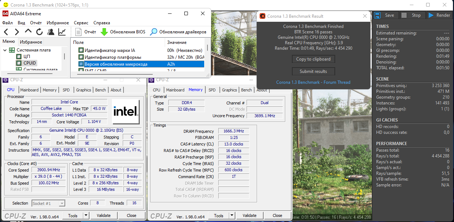Click Render play button in Corona
Image resolution: width=454 pixels, height=222 pixels.
pos(439,15)
